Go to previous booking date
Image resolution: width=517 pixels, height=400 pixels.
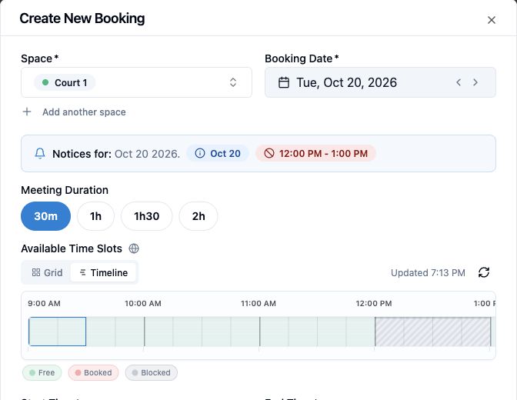click(459, 82)
